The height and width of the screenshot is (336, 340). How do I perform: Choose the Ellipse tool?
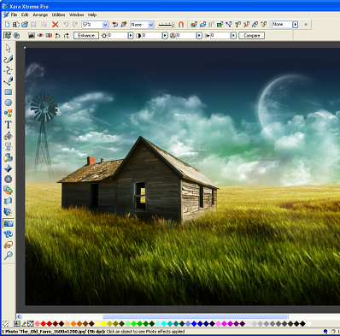pos(8,103)
